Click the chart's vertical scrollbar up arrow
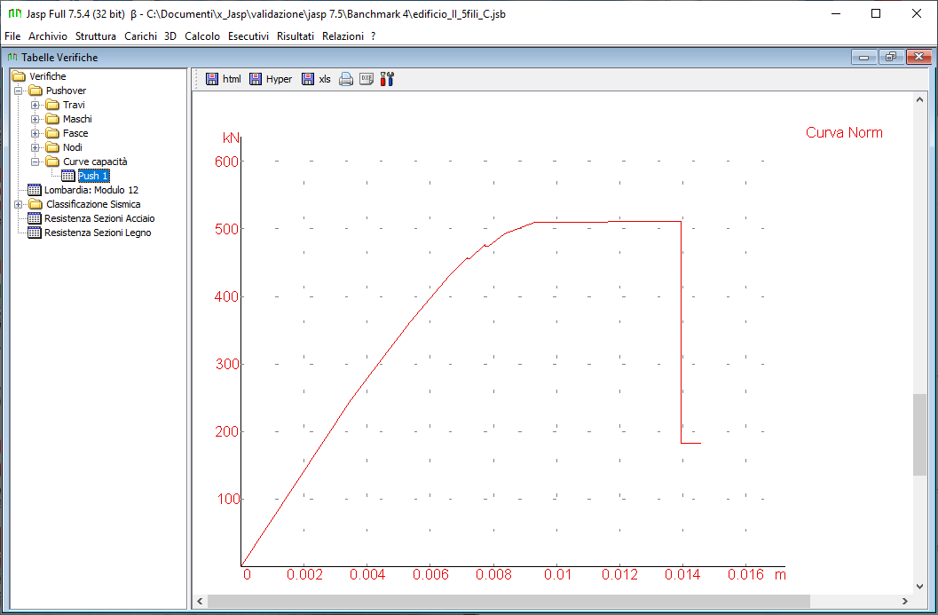The width and height of the screenshot is (938, 615). point(919,100)
